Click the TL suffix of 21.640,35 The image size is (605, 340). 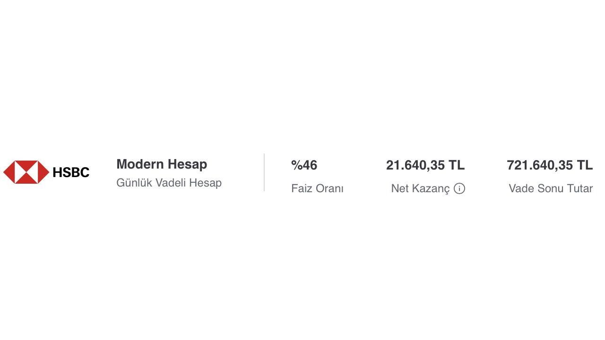click(457, 165)
